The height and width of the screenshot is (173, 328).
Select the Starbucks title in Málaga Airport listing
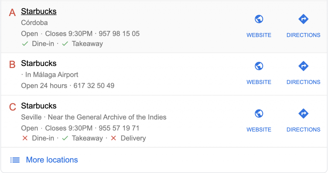(39, 63)
